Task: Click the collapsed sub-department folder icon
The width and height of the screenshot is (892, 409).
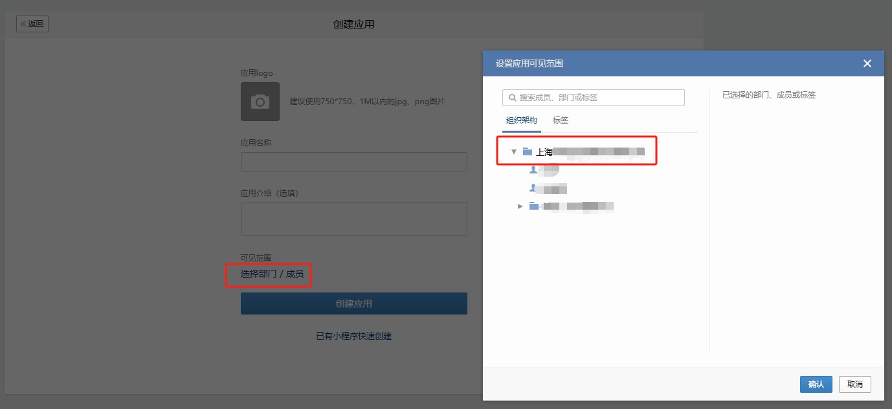Action: click(x=533, y=206)
